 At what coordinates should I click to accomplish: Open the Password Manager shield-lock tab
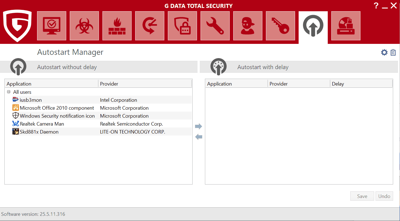pyautogui.click(x=182, y=26)
